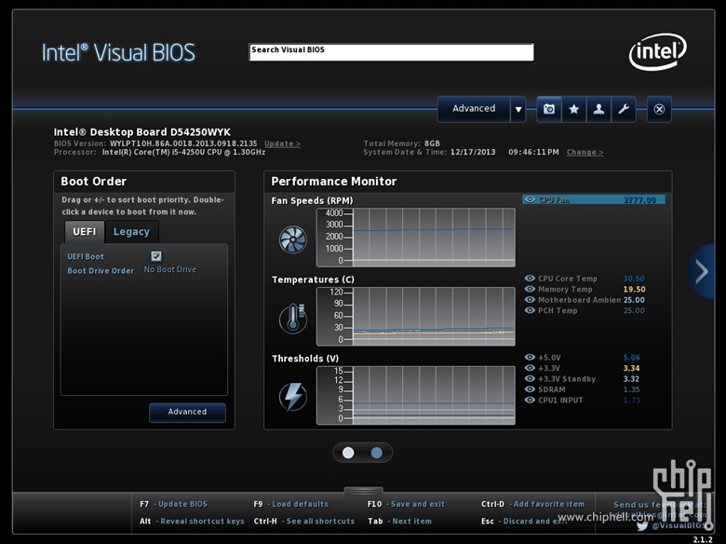Click Save and exit shortcut label
726x544 pixels.
418,504
